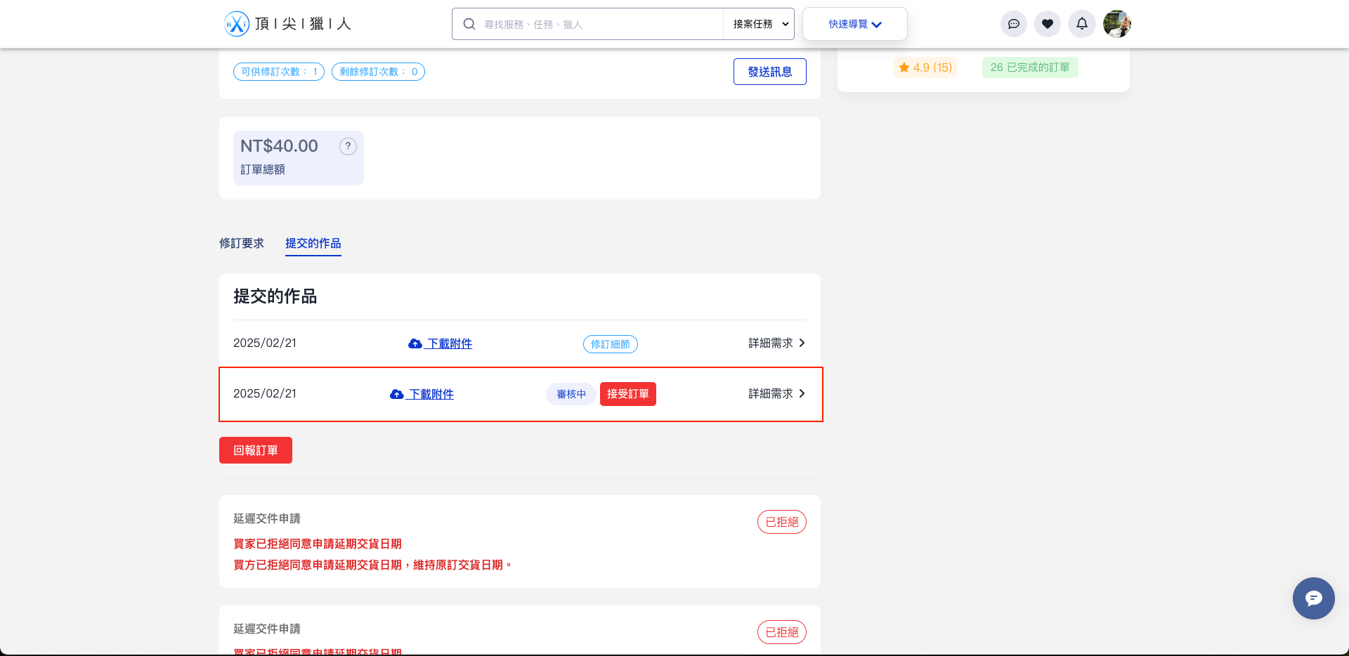Click the 頂尖獵人 logo icon
The image size is (1349, 656).
pos(237,23)
